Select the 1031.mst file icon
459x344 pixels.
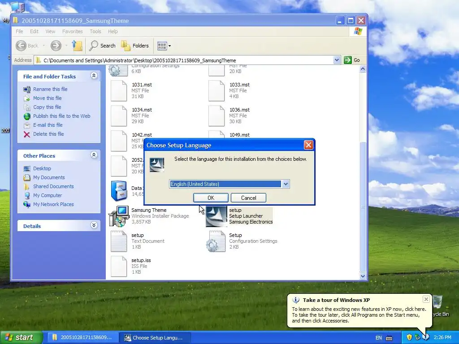click(119, 90)
